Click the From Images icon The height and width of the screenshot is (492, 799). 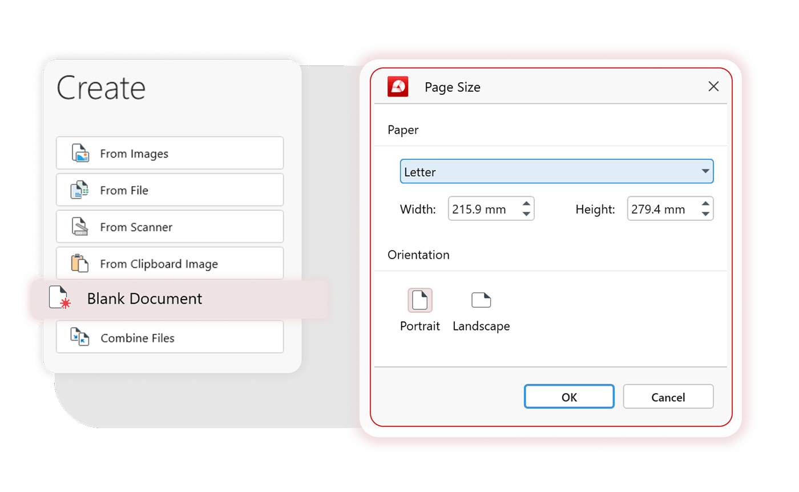[x=80, y=154]
